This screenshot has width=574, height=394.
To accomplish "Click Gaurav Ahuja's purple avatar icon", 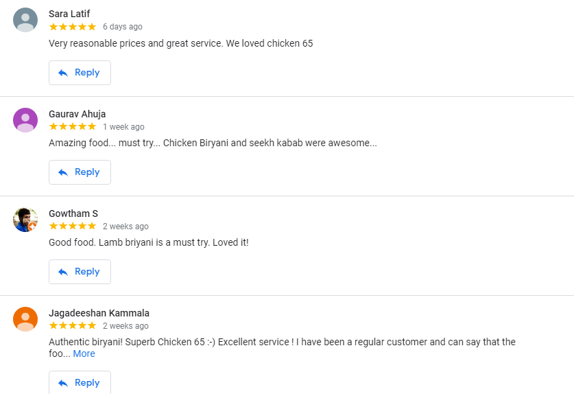I will click(25, 120).
